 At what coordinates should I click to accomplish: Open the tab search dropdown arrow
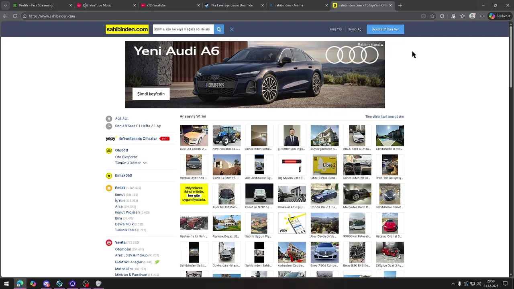(5, 5)
